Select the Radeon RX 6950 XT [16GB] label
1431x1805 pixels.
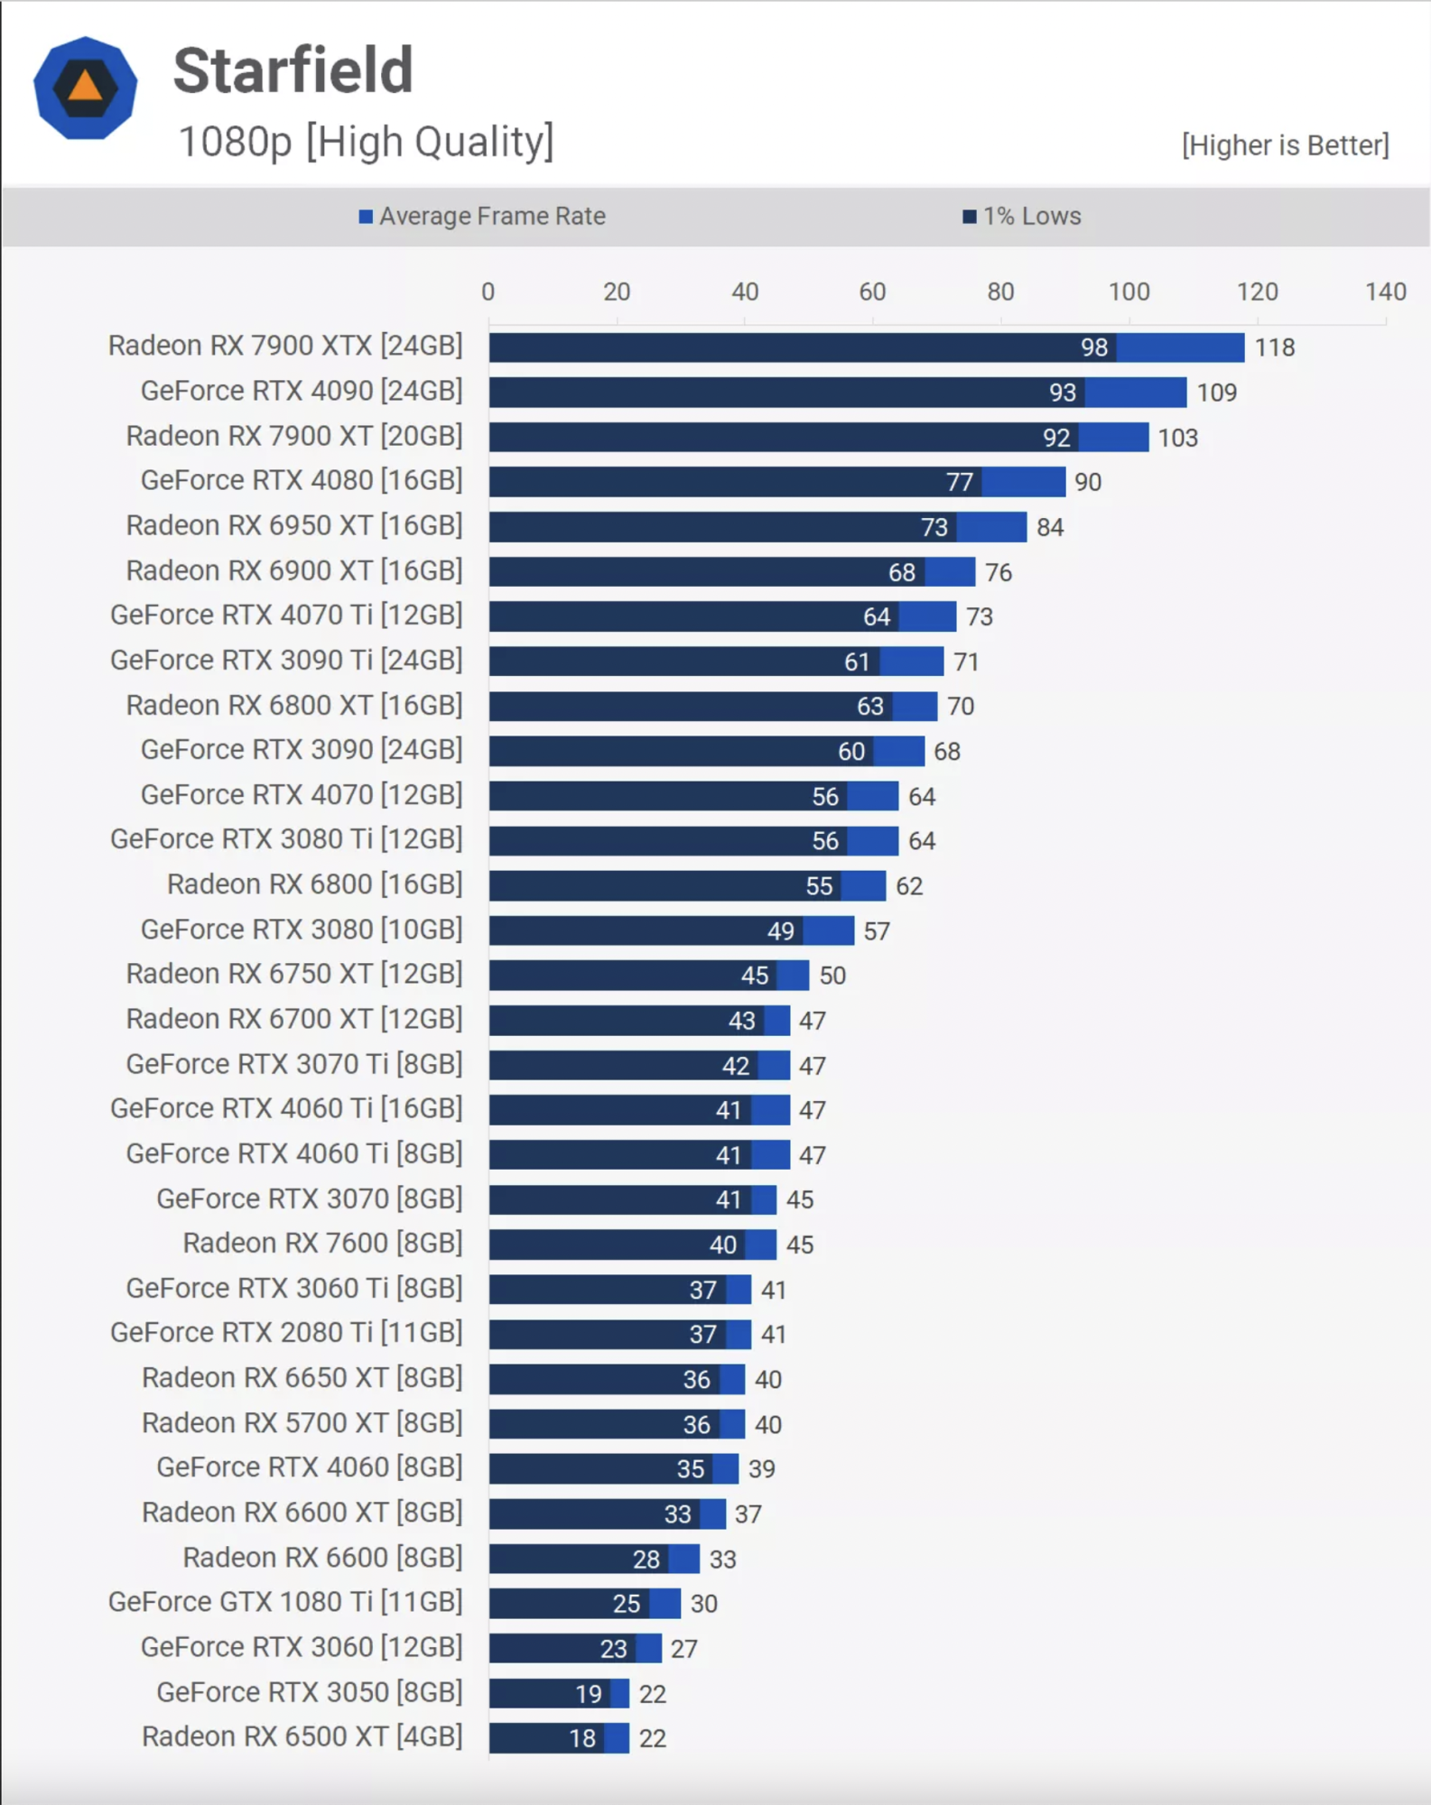click(294, 525)
